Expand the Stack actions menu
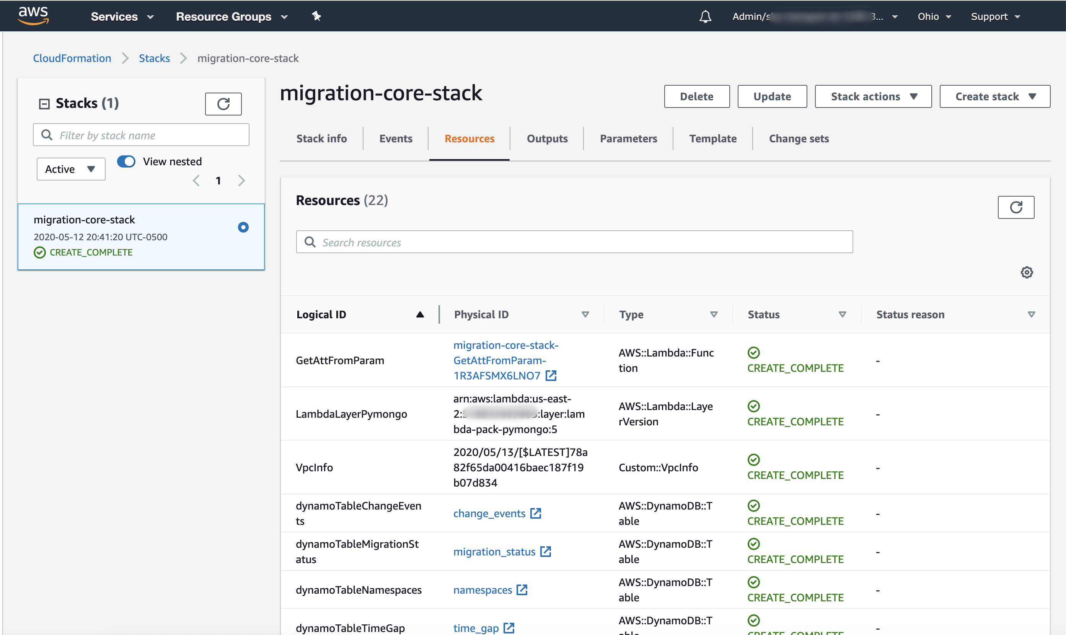Viewport: 1066px width, 635px height. (873, 96)
